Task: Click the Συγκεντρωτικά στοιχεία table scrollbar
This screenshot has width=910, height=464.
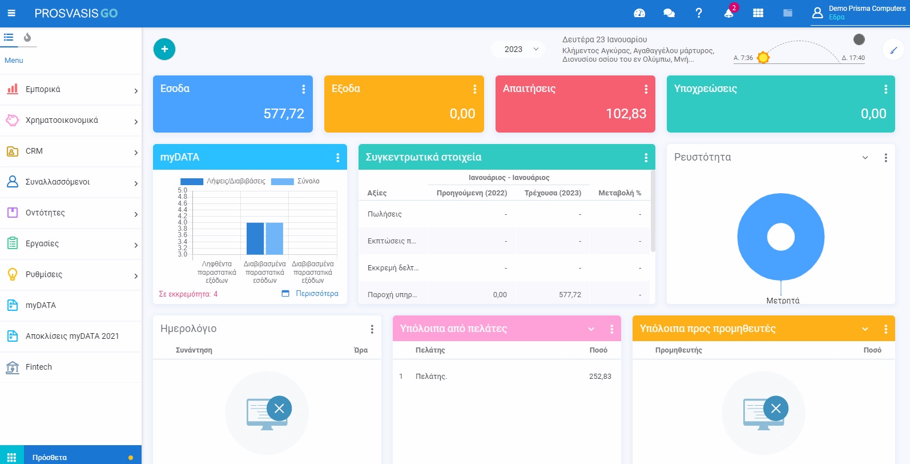Action: pyautogui.click(x=653, y=211)
